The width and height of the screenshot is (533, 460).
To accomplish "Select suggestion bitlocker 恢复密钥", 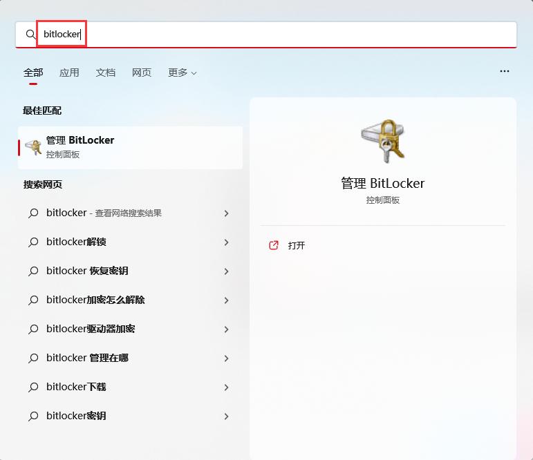I will pos(130,271).
